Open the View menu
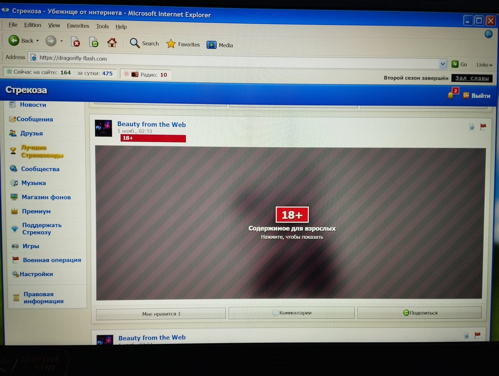This screenshot has height=376, width=499. point(54,25)
